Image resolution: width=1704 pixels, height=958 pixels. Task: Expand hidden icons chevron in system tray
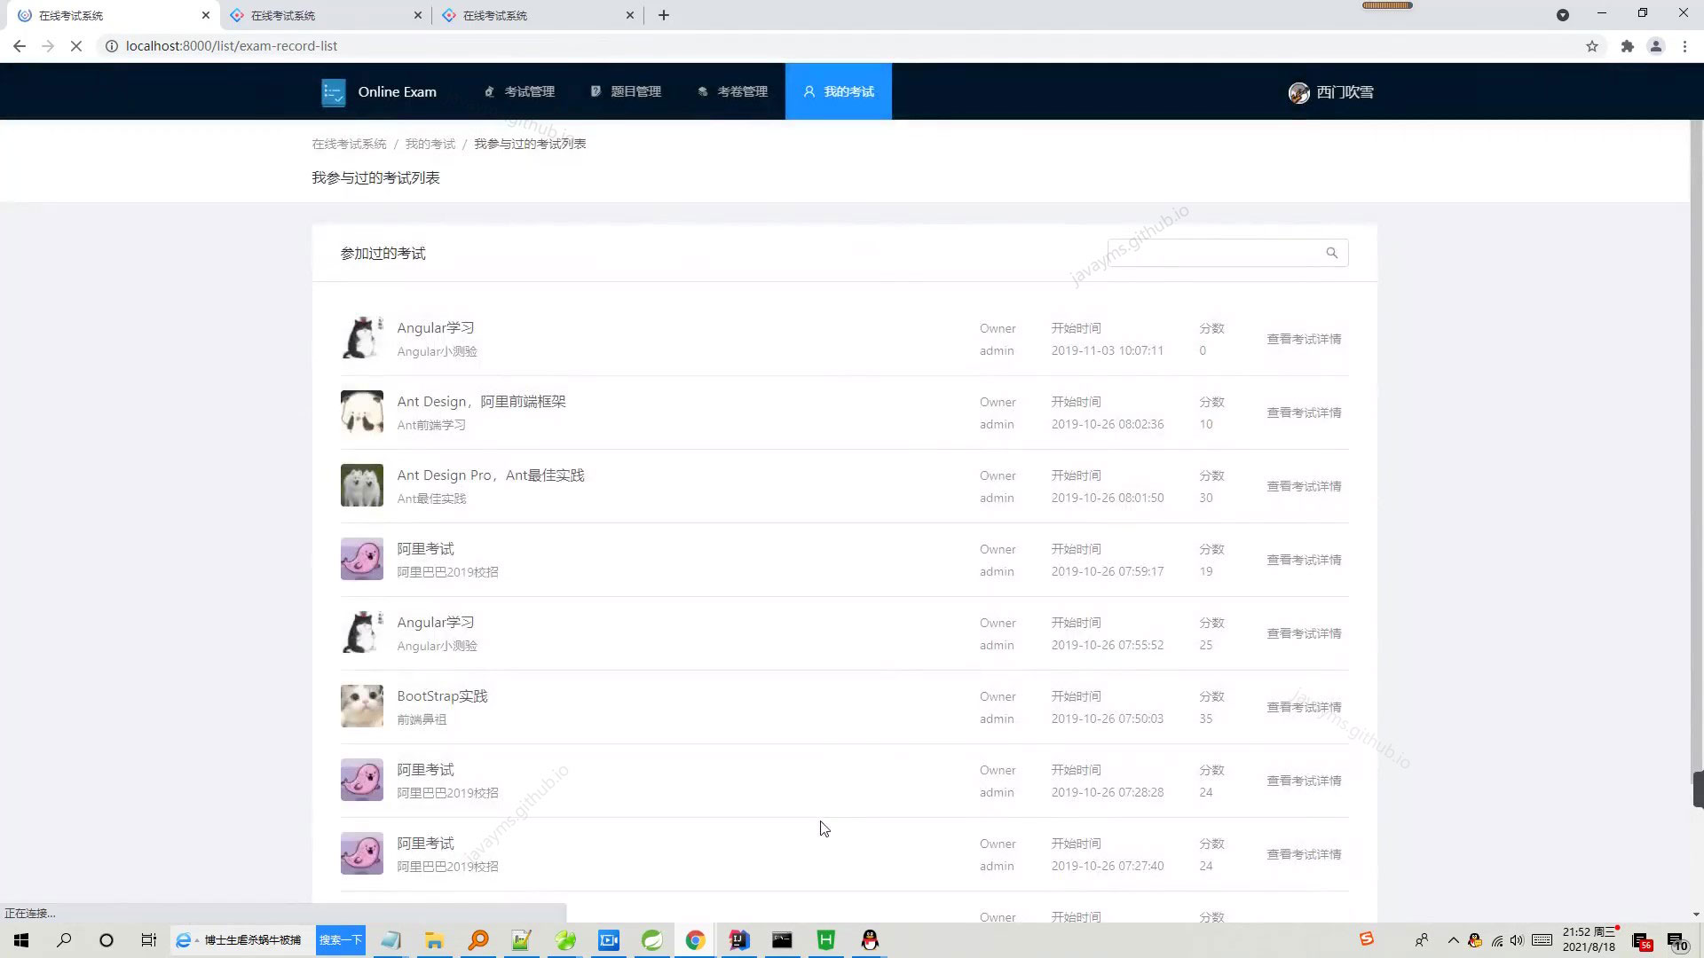[1453, 939]
